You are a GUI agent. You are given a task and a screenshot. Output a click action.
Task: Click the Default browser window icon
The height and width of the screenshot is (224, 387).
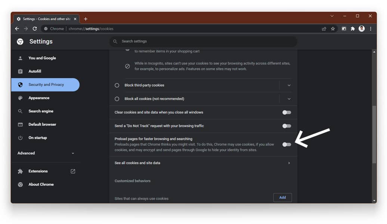point(20,125)
